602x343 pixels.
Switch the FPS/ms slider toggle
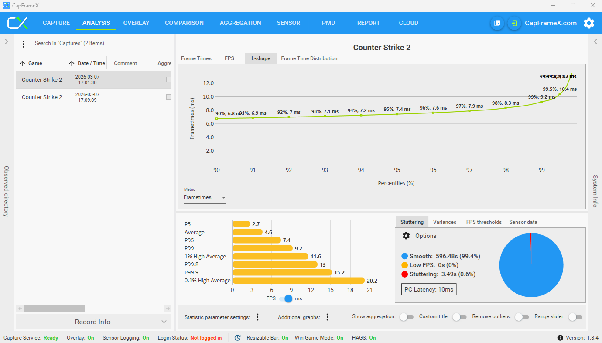pyautogui.click(x=286, y=298)
